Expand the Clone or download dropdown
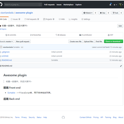124x124 pixels. (114, 41)
